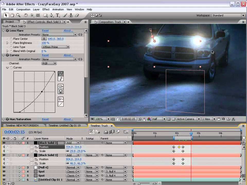Hide the Null 4 layer
This screenshot has width=247, height=185.
pos(4,168)
